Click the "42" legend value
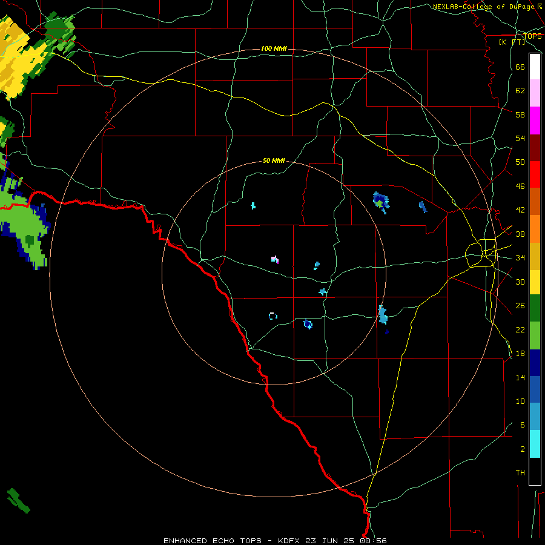 520,210
